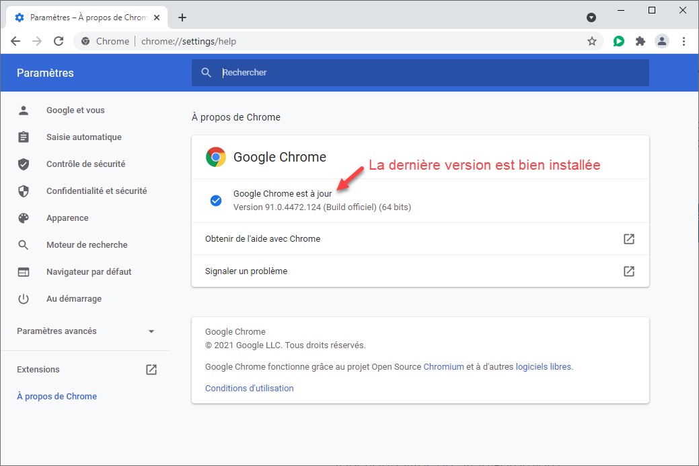Click the tab search dropdown arrow

(x=591, y=18)
